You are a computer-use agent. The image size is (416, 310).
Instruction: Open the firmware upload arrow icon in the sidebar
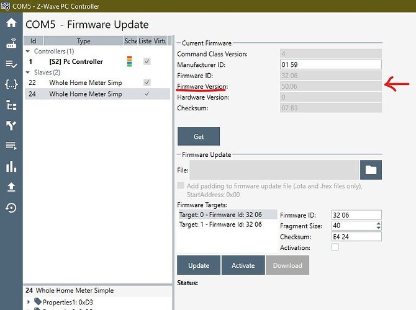coord(11,187)
